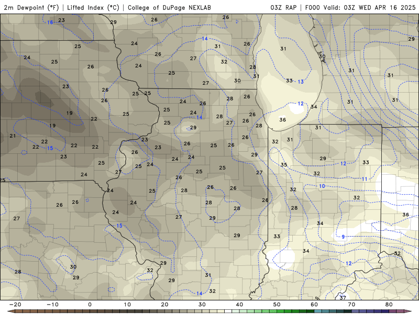
Task: Click the '70' color scale label
Action: pyautogui.click(x=351, y=305)
